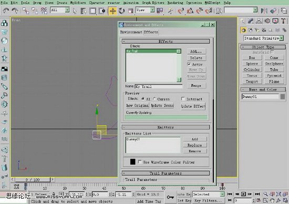Click the Mirror tool icon
Screen dimensions: 289x204
(x=264, y=11)
